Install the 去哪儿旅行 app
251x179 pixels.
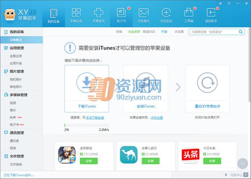click(151, 161)
